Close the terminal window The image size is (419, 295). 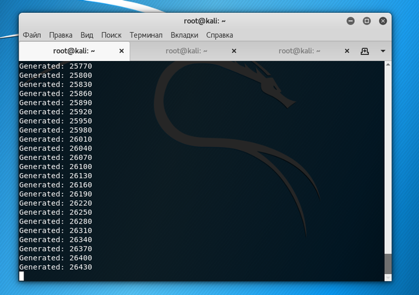[x=383, y=21]
